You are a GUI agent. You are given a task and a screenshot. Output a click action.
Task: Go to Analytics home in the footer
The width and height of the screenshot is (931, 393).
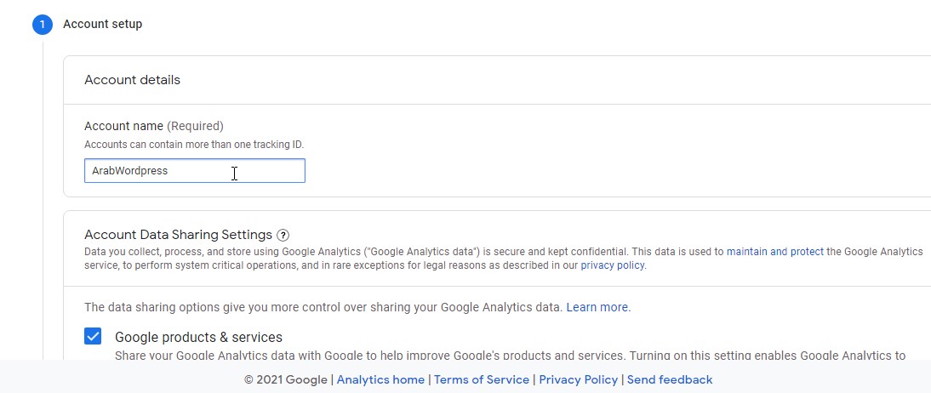point(380,379)
